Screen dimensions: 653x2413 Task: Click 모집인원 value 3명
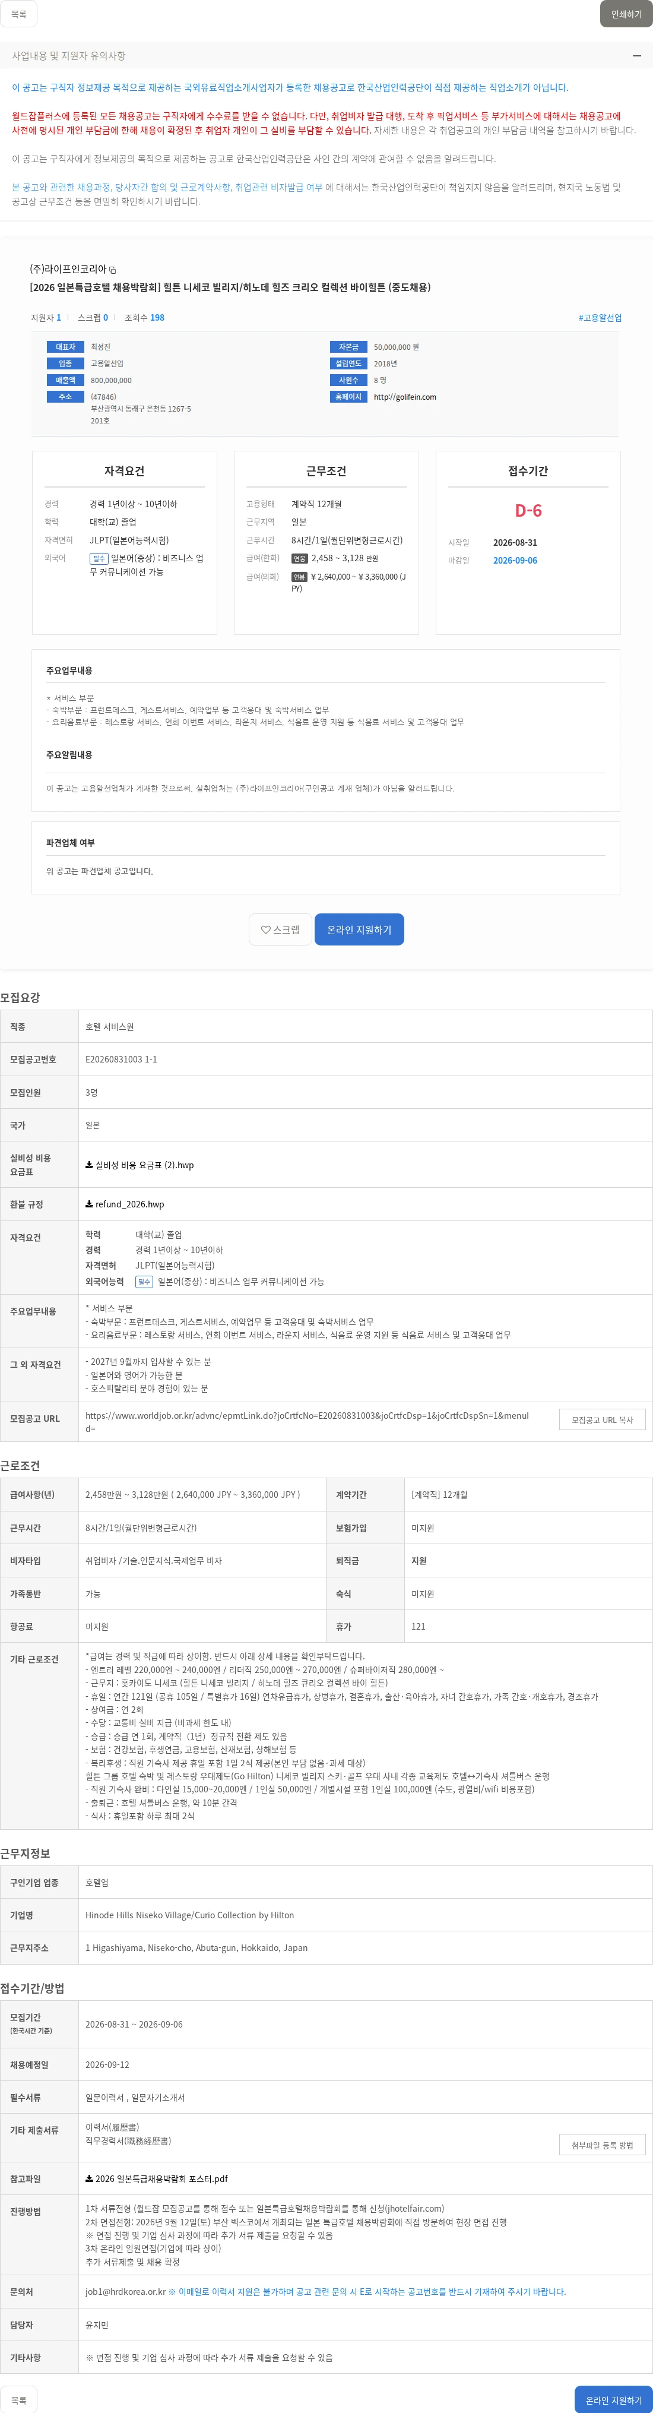tap(92, 1092)
